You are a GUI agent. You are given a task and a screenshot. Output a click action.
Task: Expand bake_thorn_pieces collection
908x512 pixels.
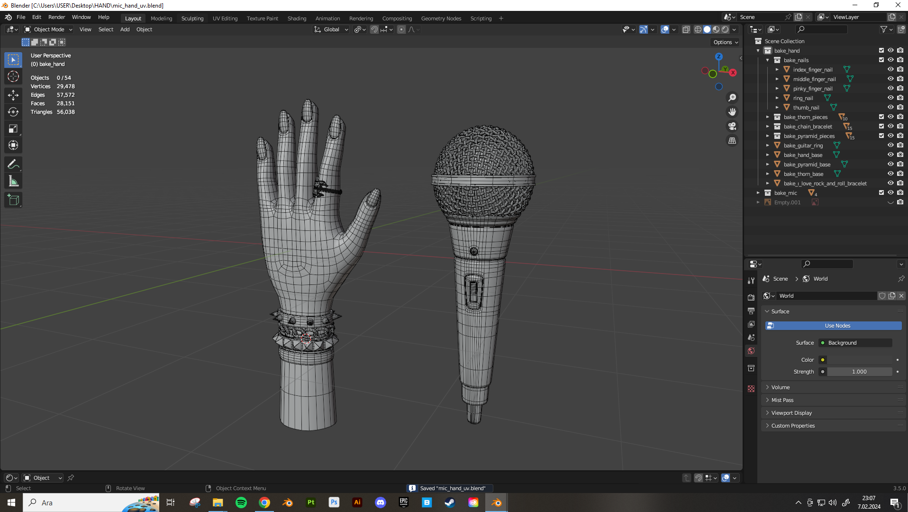coord(768,117)
